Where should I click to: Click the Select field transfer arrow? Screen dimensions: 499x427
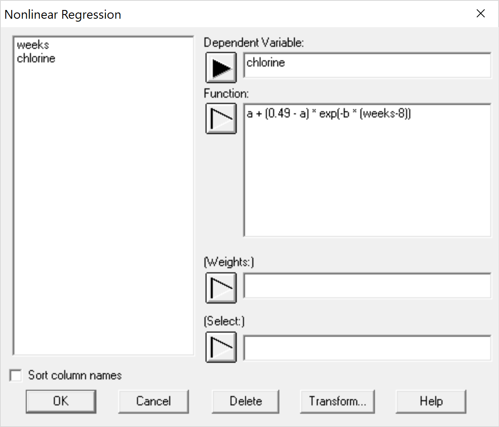pyautogui.click(x=221, y=347)
